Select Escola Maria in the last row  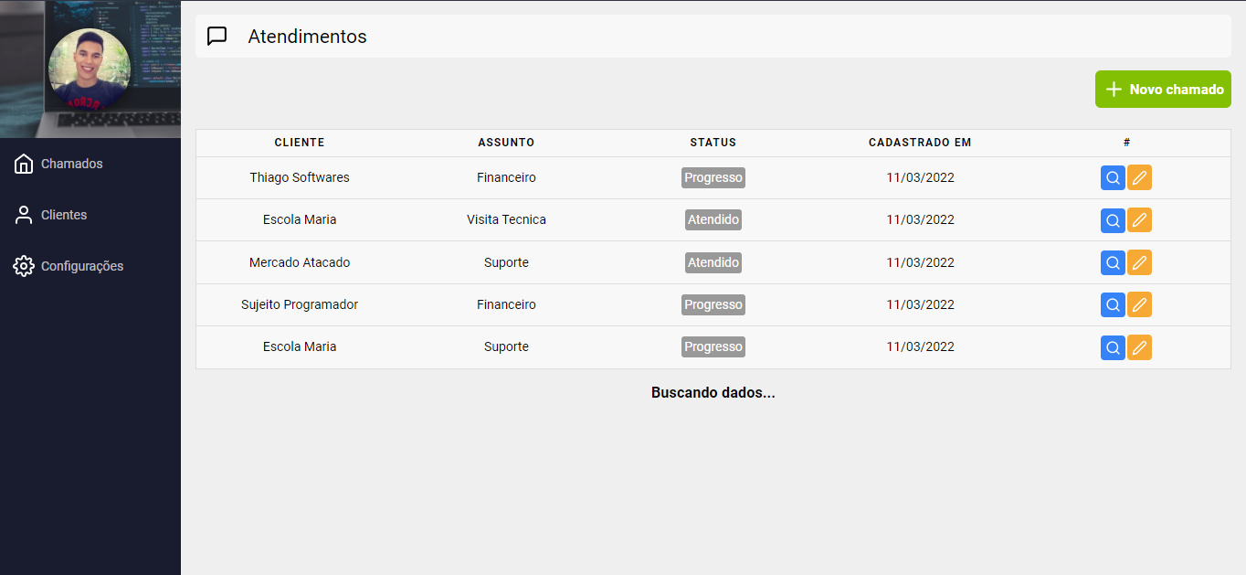(300, 346)
